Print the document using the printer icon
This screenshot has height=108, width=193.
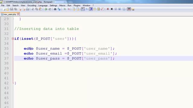click(27, 9)
